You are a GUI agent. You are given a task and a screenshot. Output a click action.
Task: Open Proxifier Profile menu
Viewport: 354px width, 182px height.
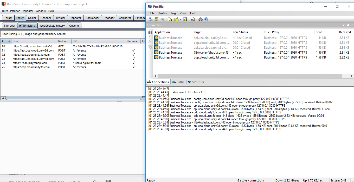(x=163, y=13)
